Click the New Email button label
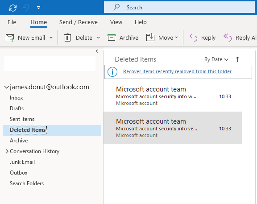 (x=32, y=37)
